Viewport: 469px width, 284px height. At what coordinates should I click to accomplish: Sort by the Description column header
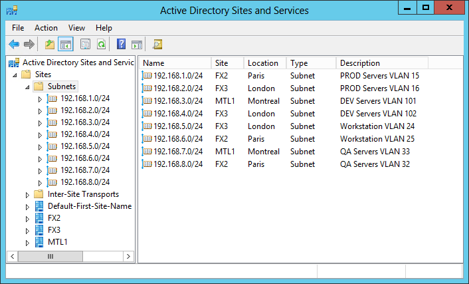coord(382,63)
